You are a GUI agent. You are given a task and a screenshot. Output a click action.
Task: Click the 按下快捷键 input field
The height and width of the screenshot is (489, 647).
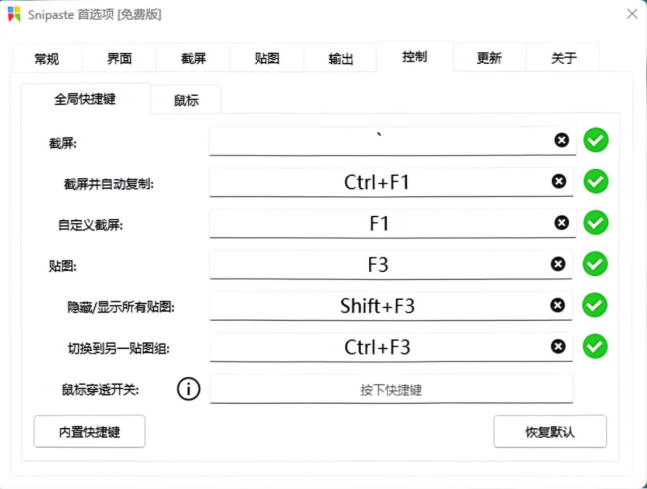click(x=392, y=389)
